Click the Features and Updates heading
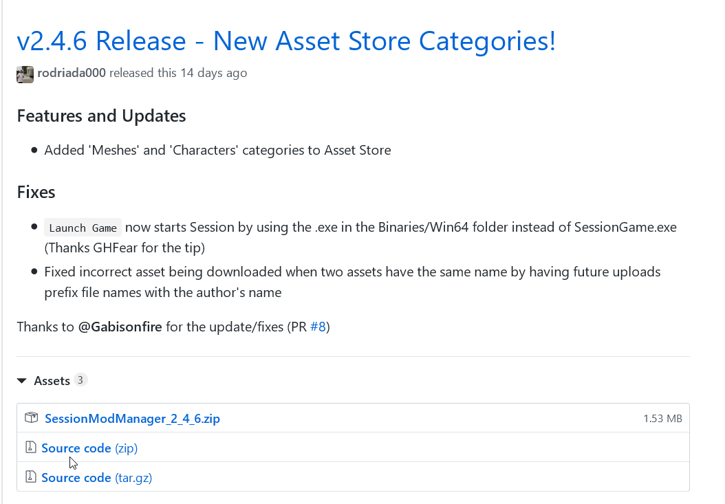 click(x=101, y=116)
